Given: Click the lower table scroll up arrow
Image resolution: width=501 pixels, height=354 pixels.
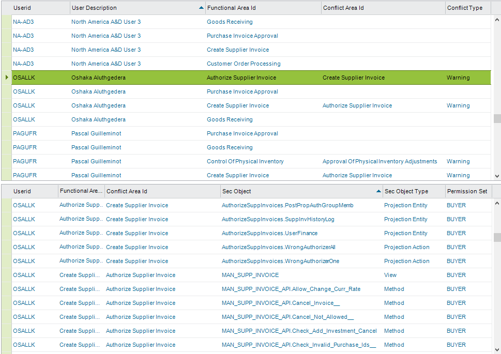Looking at the screenshot, I should [x=497, y=203].
